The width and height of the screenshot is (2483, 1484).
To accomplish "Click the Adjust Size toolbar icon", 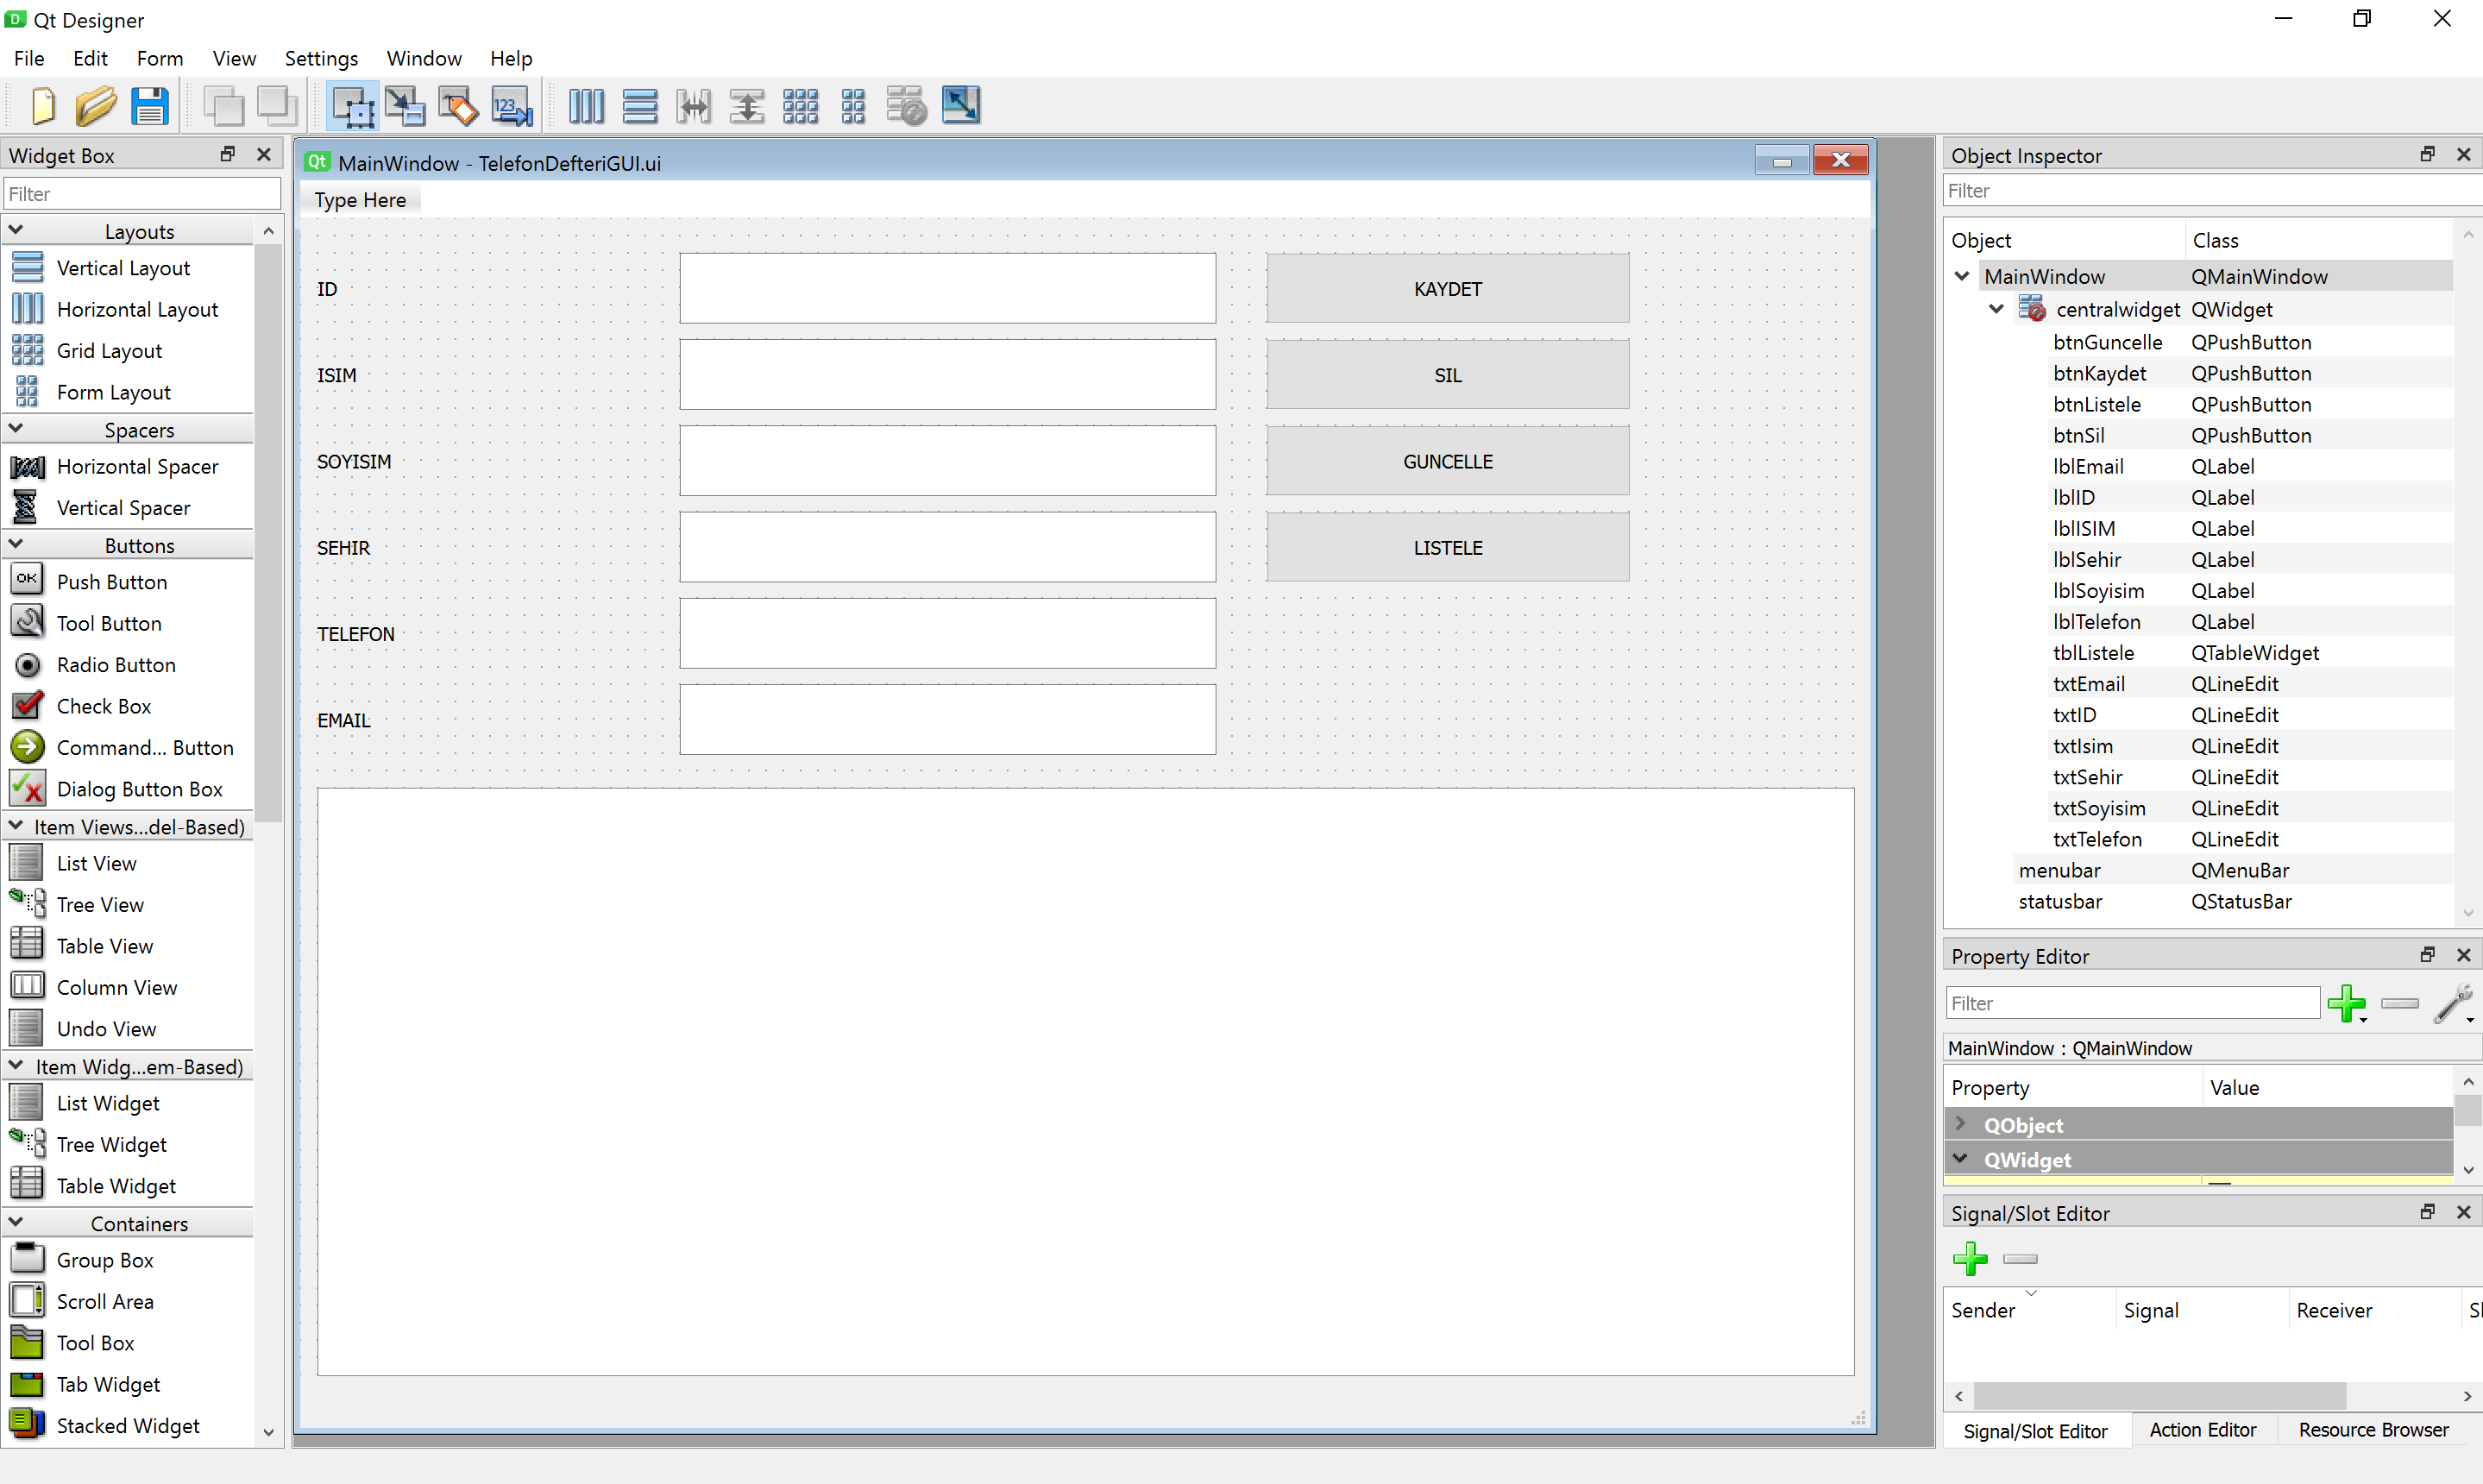I will coord(961,105).
